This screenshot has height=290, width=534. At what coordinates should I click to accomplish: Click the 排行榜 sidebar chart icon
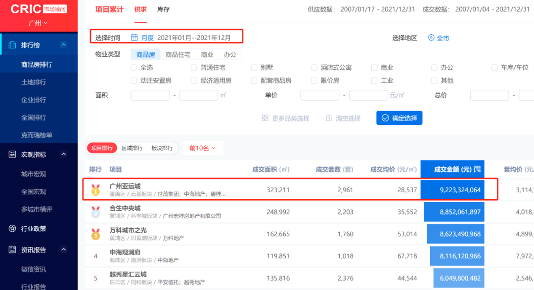(x=12, y=45)
